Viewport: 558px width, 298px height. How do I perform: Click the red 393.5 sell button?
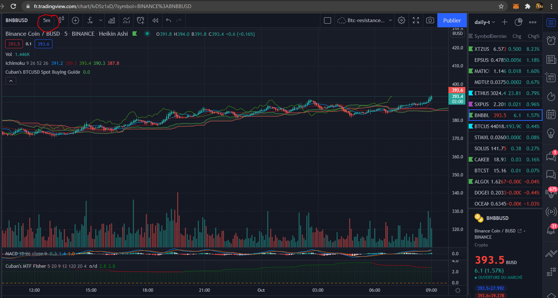[14, 44]
